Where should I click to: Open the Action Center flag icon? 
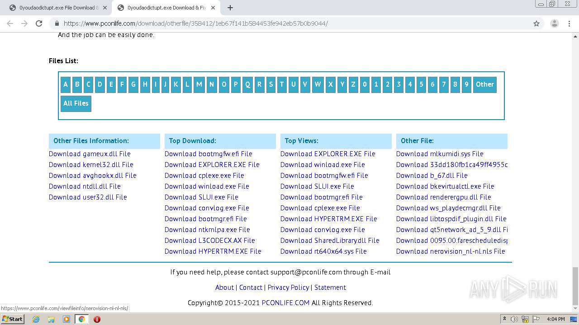coord(536,319)
